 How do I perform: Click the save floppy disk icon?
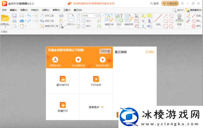[x=14, y=16]
